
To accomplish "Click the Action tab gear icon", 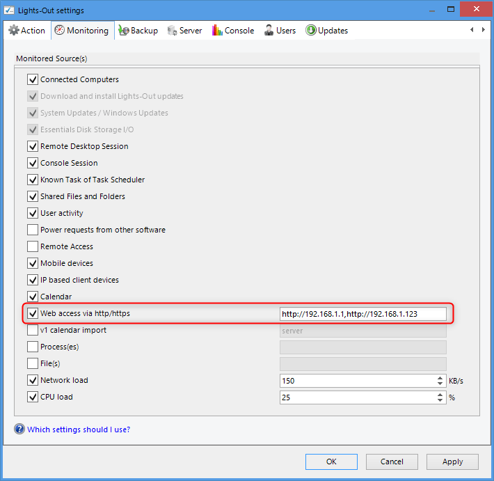I will coord(13,30).
